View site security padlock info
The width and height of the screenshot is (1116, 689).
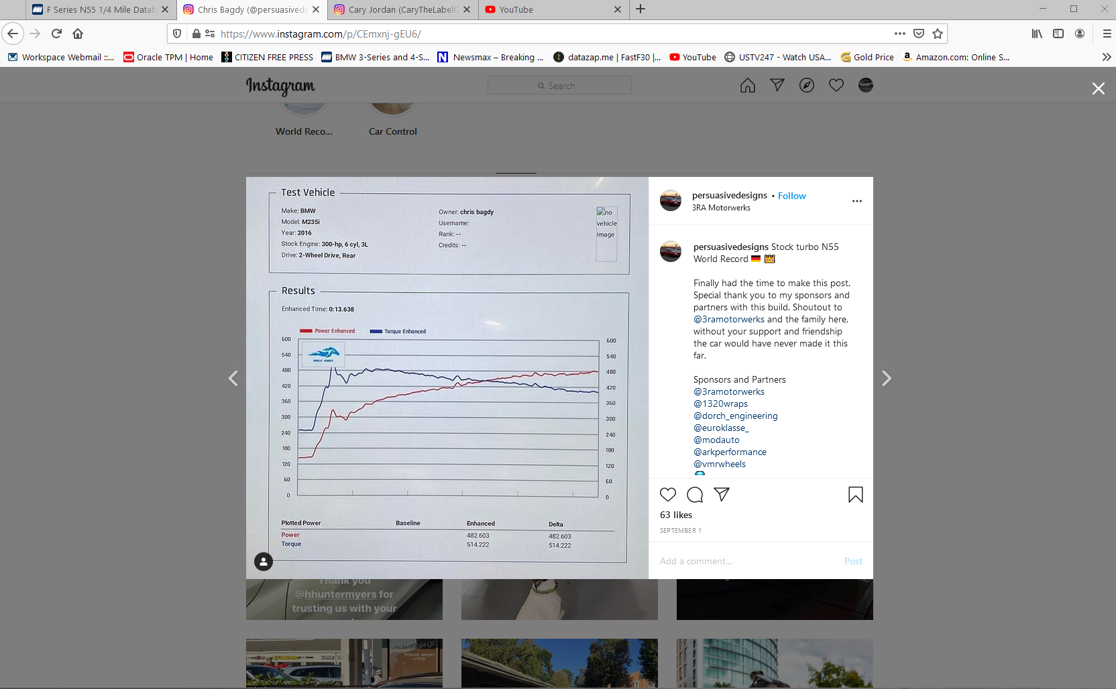(196, 34)
